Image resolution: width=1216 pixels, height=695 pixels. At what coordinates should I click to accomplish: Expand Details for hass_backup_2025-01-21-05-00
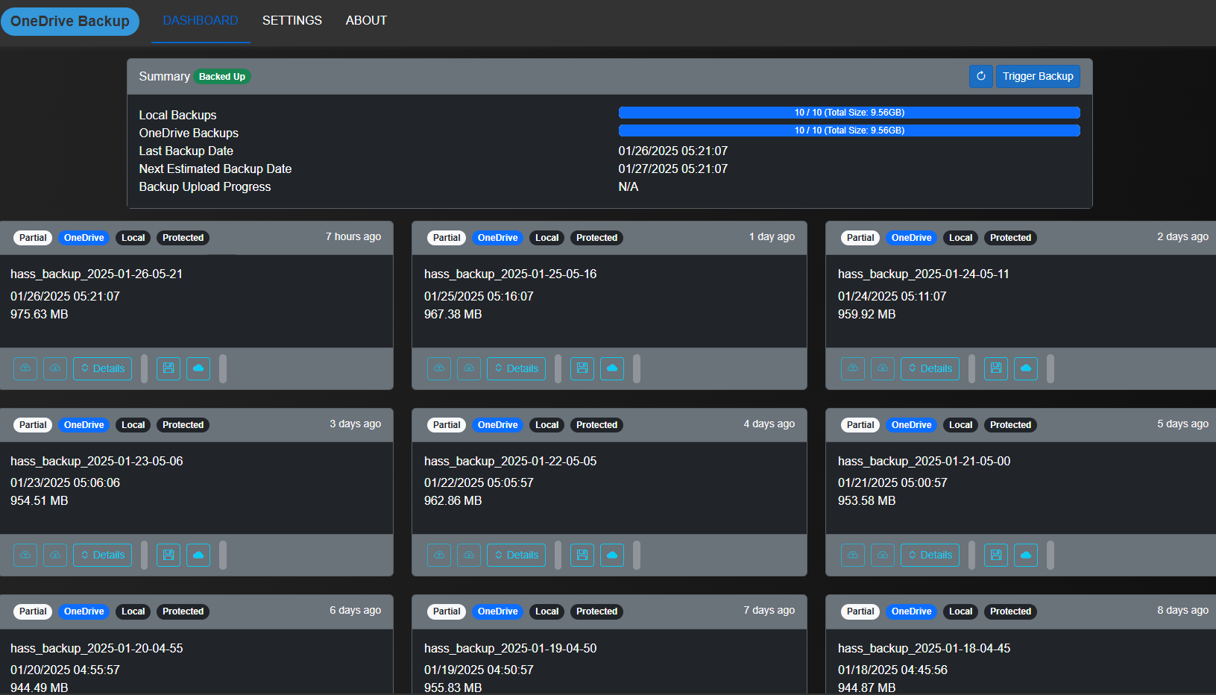(x=930, y=555)
